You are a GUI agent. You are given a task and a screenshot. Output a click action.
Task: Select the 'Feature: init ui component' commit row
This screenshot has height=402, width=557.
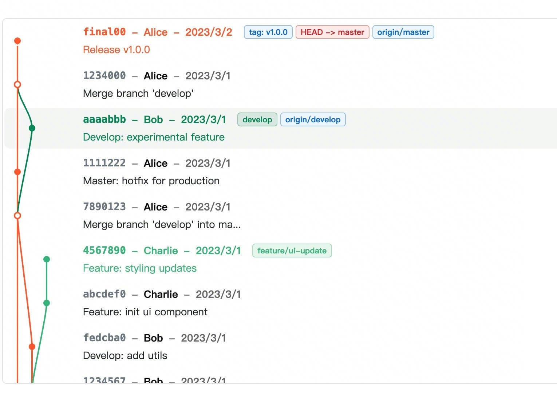tap(145, 312)
